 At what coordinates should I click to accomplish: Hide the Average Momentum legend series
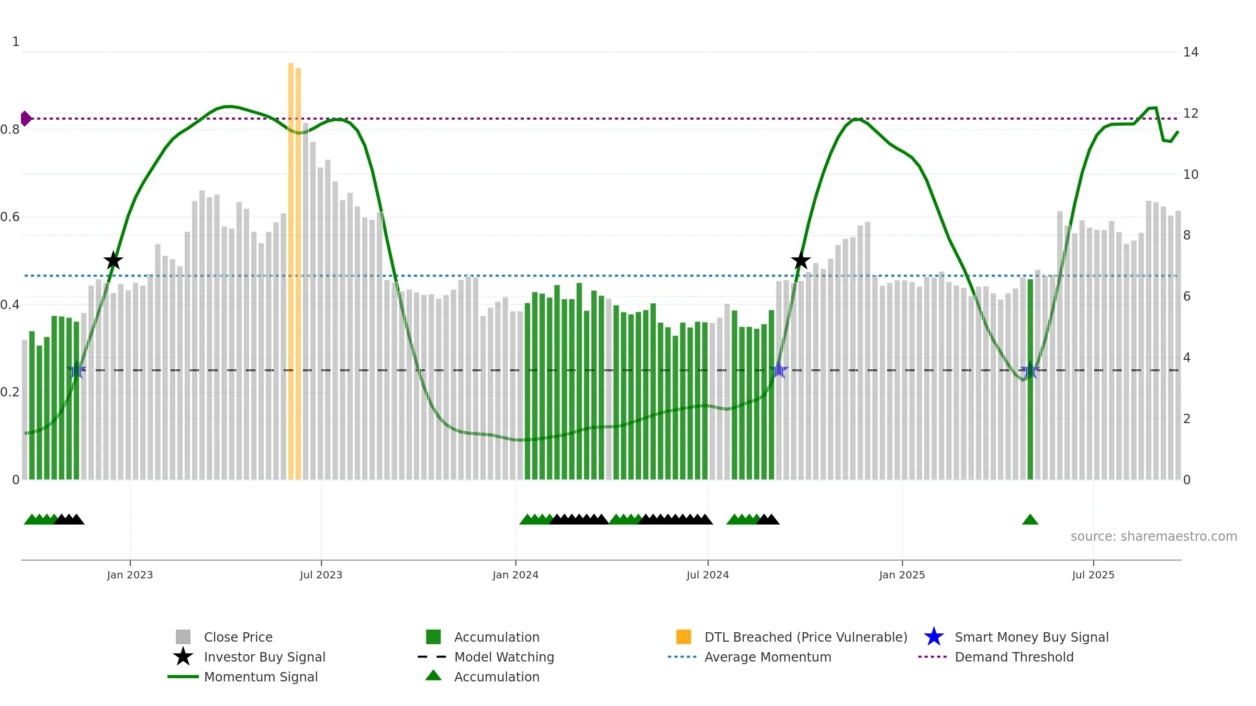[x=767, y=657]
